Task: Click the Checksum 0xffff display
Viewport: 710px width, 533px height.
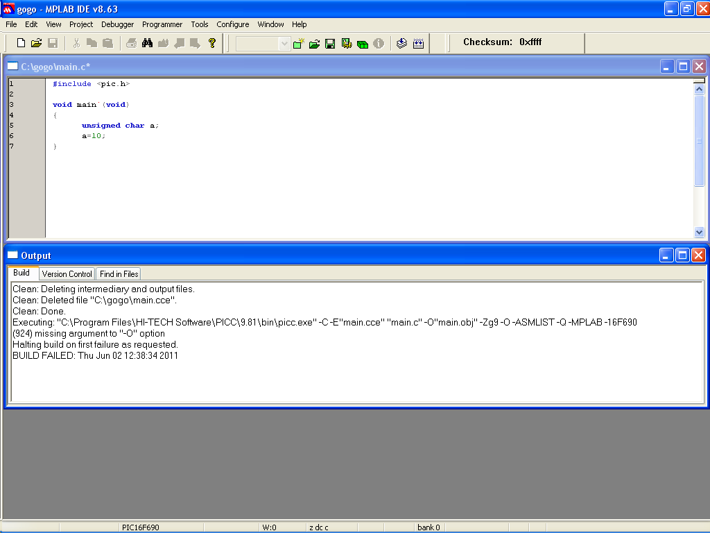Action: click(x=502, y=42)
